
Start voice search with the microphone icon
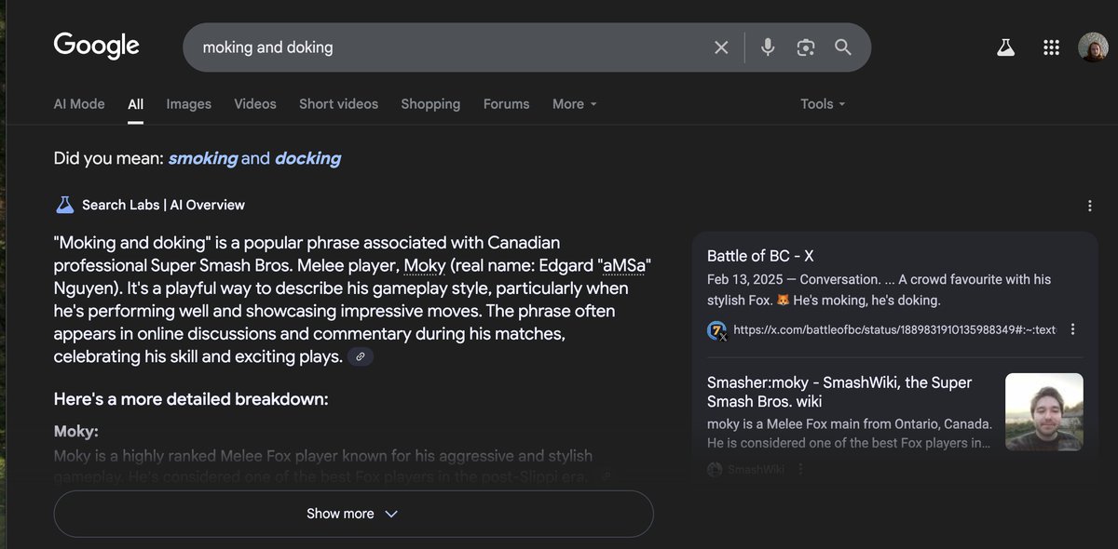click(768, 47)
